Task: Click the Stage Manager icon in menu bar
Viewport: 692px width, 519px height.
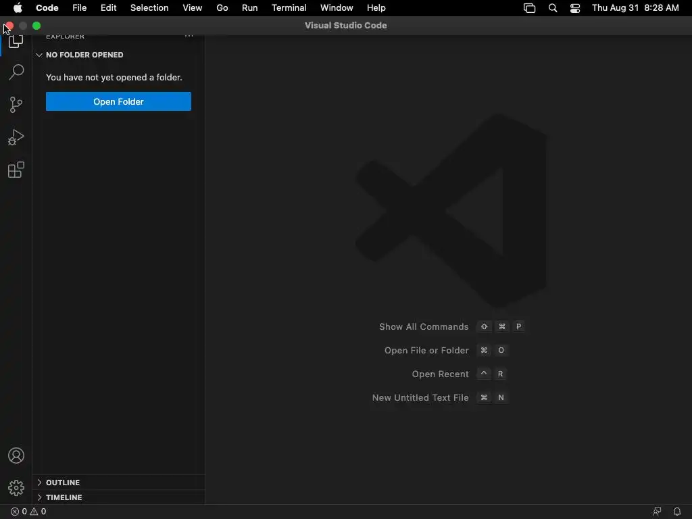Action: (530, 8)
